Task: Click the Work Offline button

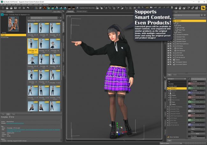Action: (57, 11)
